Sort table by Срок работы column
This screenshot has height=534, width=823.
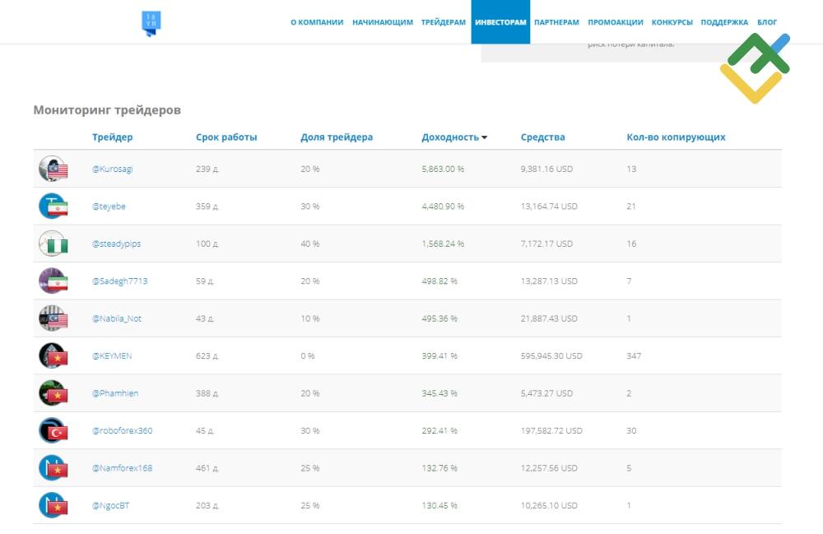point(226,137)
